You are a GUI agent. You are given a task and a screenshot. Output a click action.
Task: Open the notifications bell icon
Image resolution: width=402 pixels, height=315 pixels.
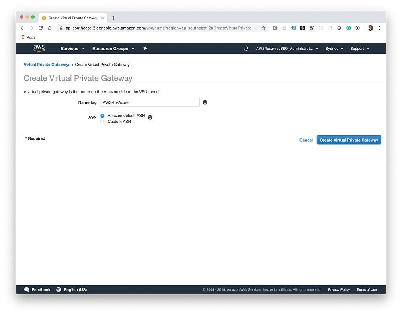coord(246,49)
